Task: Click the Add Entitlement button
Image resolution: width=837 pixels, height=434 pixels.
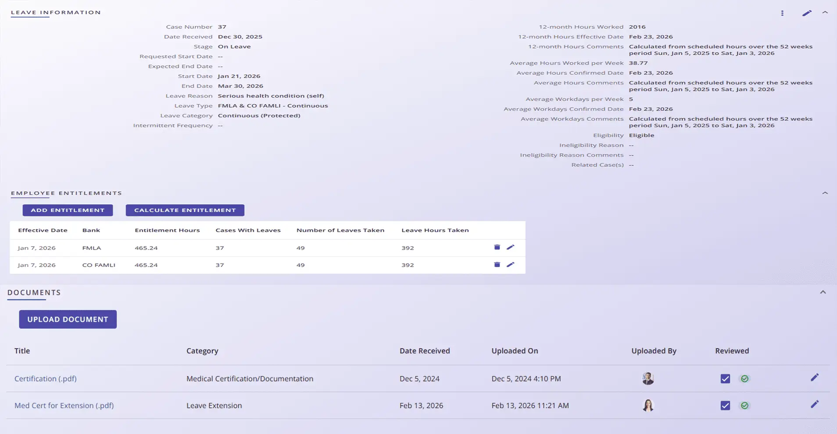Action: (x=68, y=210)
